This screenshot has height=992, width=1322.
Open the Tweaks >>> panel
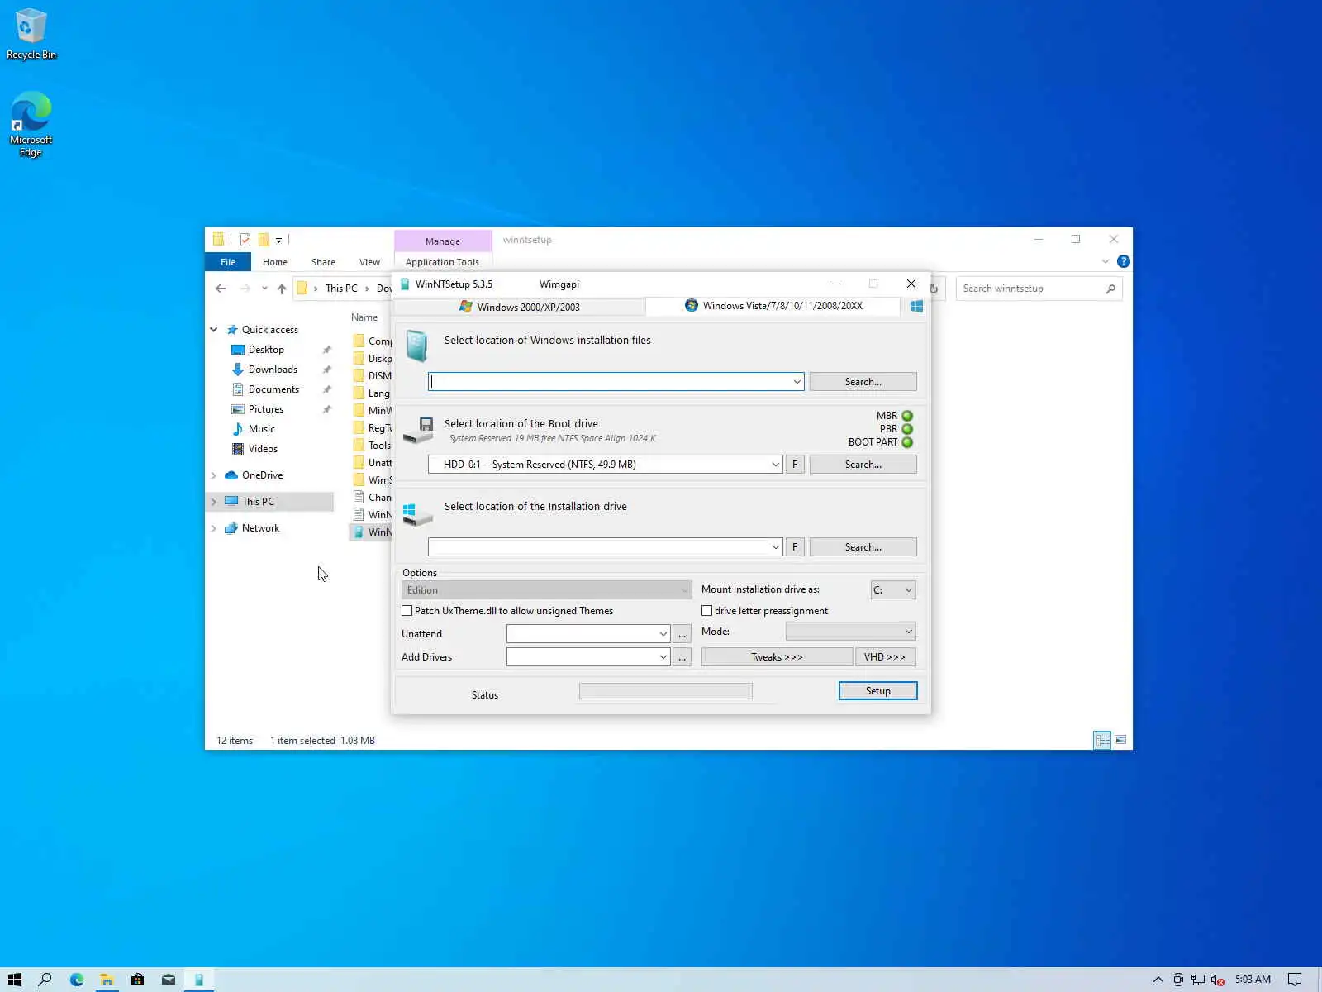(x=777, y=657)
